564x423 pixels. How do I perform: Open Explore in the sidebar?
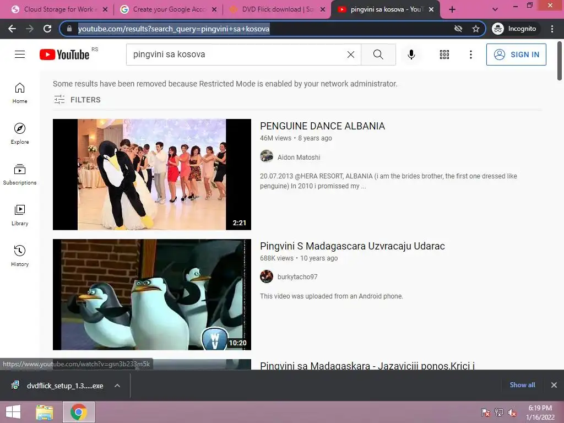point(20,134)
